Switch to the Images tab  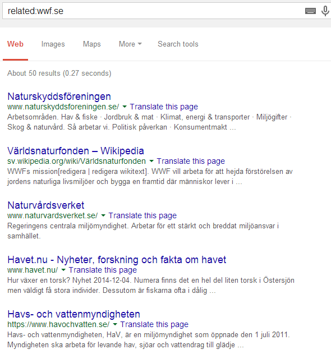[x=53, y=44]
